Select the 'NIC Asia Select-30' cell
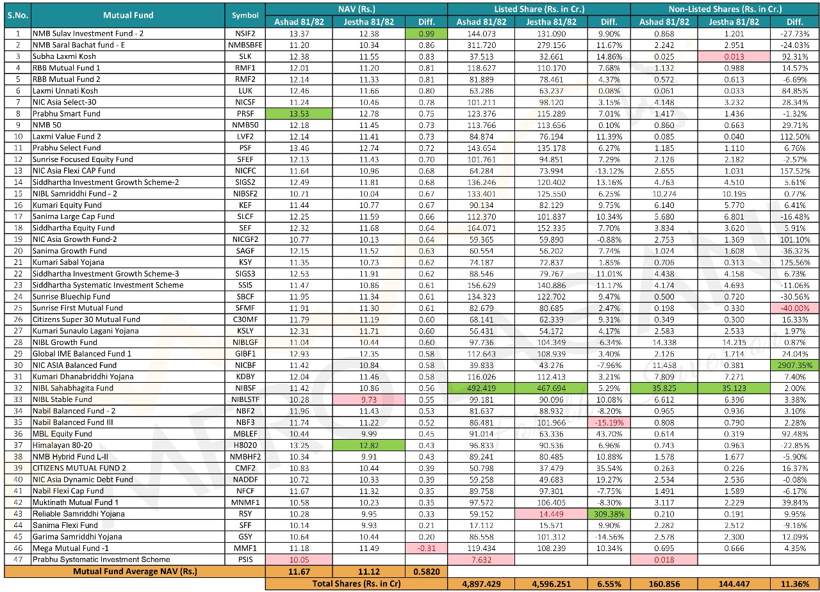 coord(128,102)
